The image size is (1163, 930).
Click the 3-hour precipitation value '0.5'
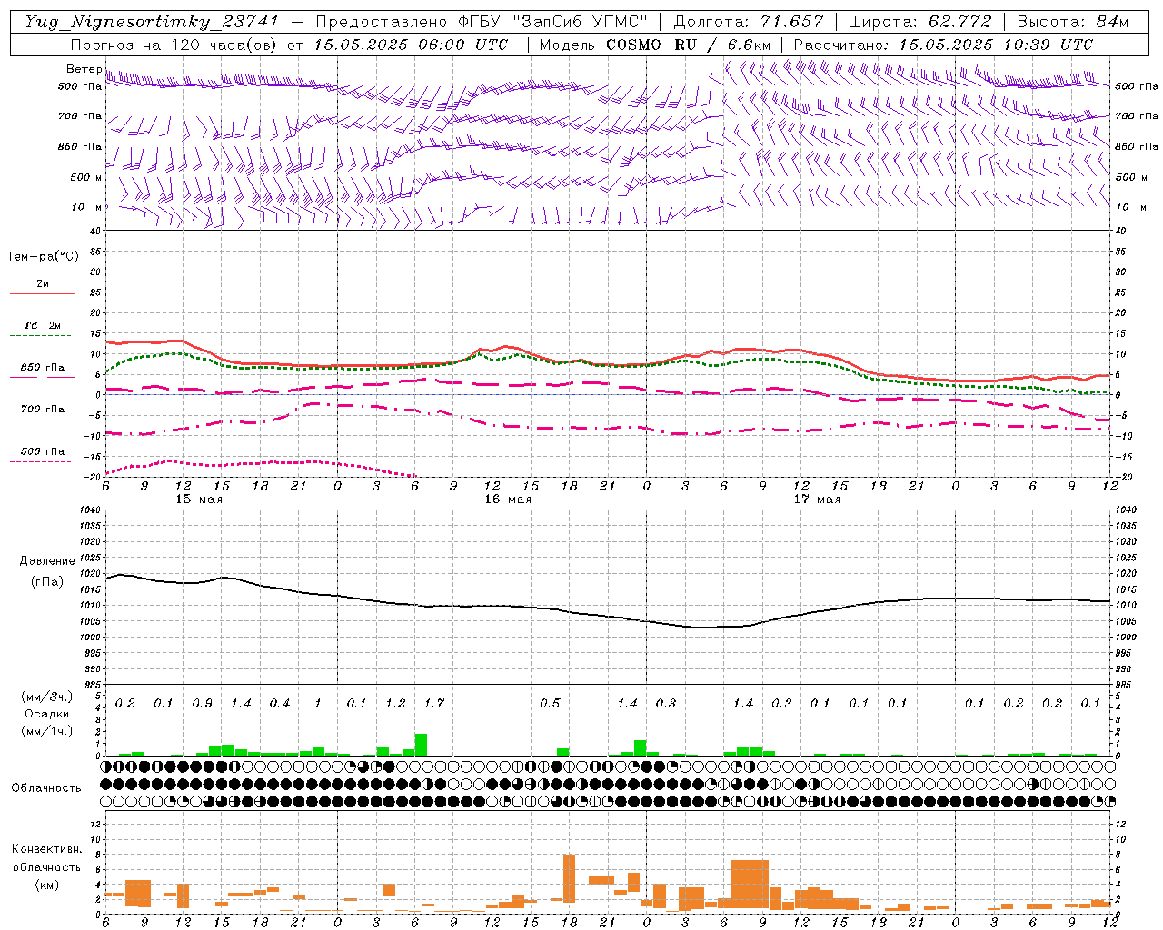(550, 704)
